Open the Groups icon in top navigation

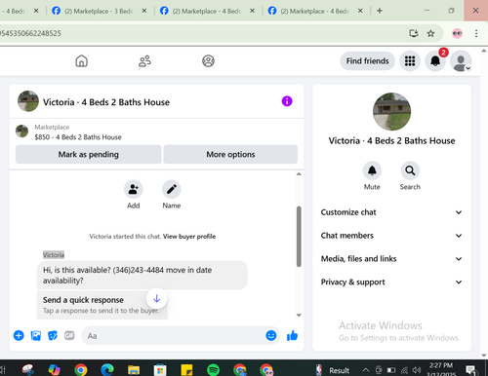click(x=208, y=60)
